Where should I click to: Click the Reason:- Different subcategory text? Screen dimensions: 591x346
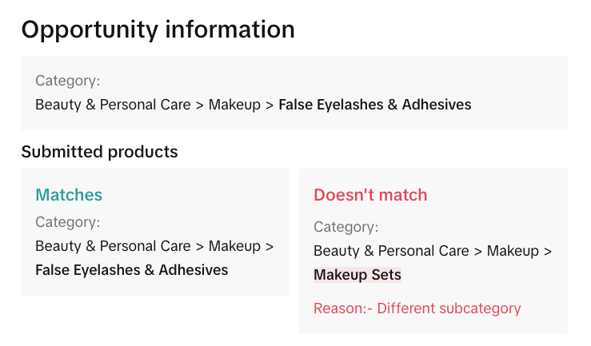pyautogui.click(x=417, y=308)
